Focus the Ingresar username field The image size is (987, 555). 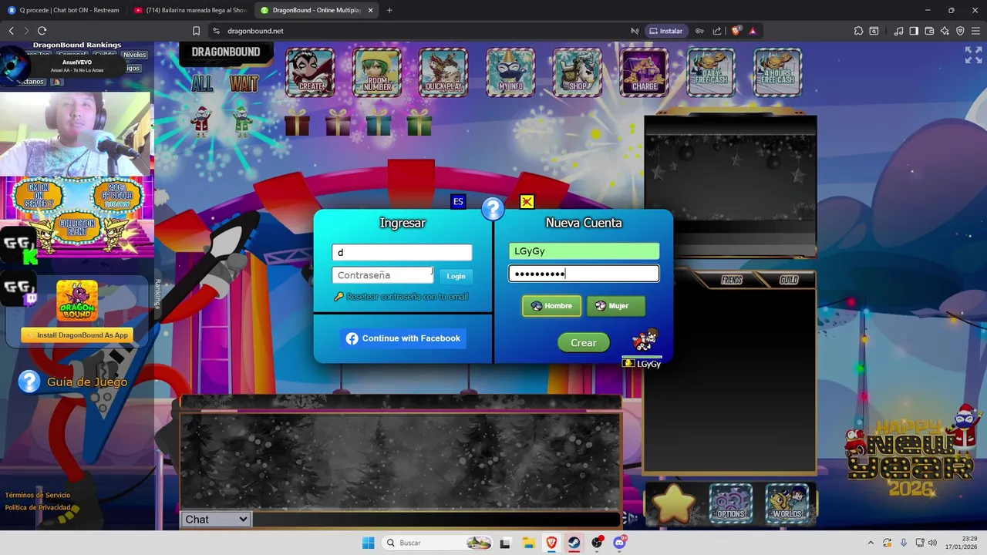pyautogui.click(x=402, y=252)
